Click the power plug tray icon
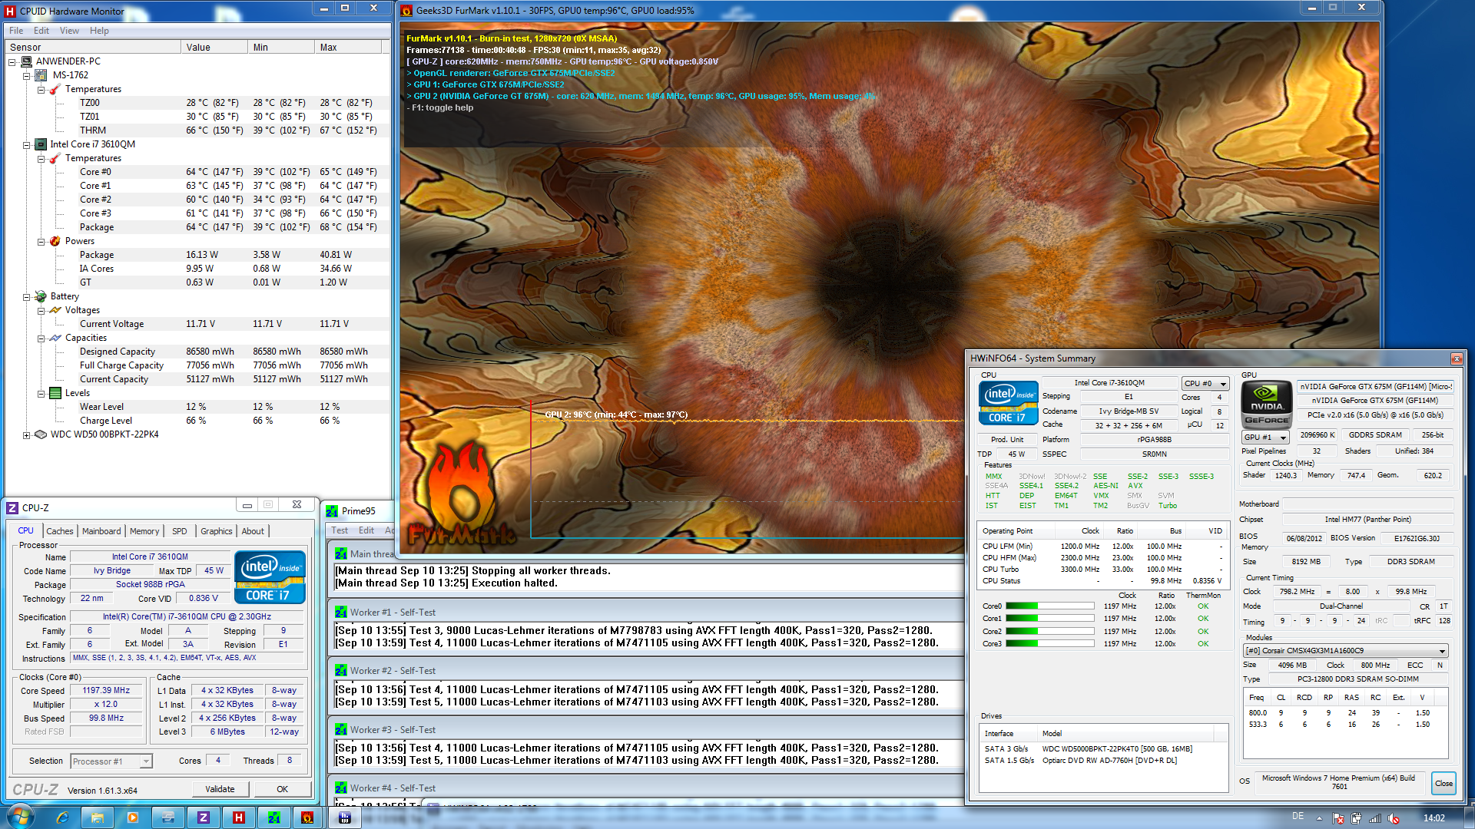 [x=1357, y=818]
